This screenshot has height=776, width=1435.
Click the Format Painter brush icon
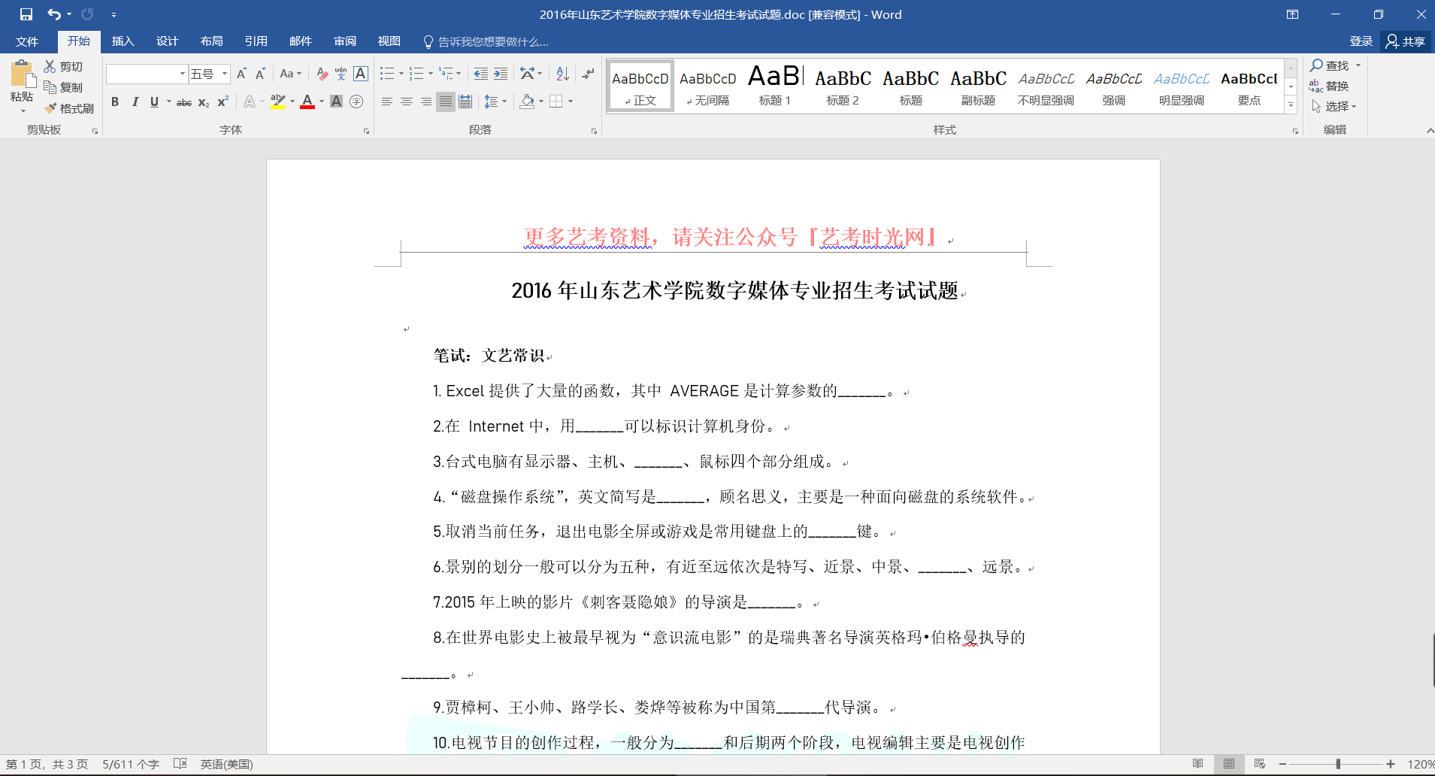point(50,108)
